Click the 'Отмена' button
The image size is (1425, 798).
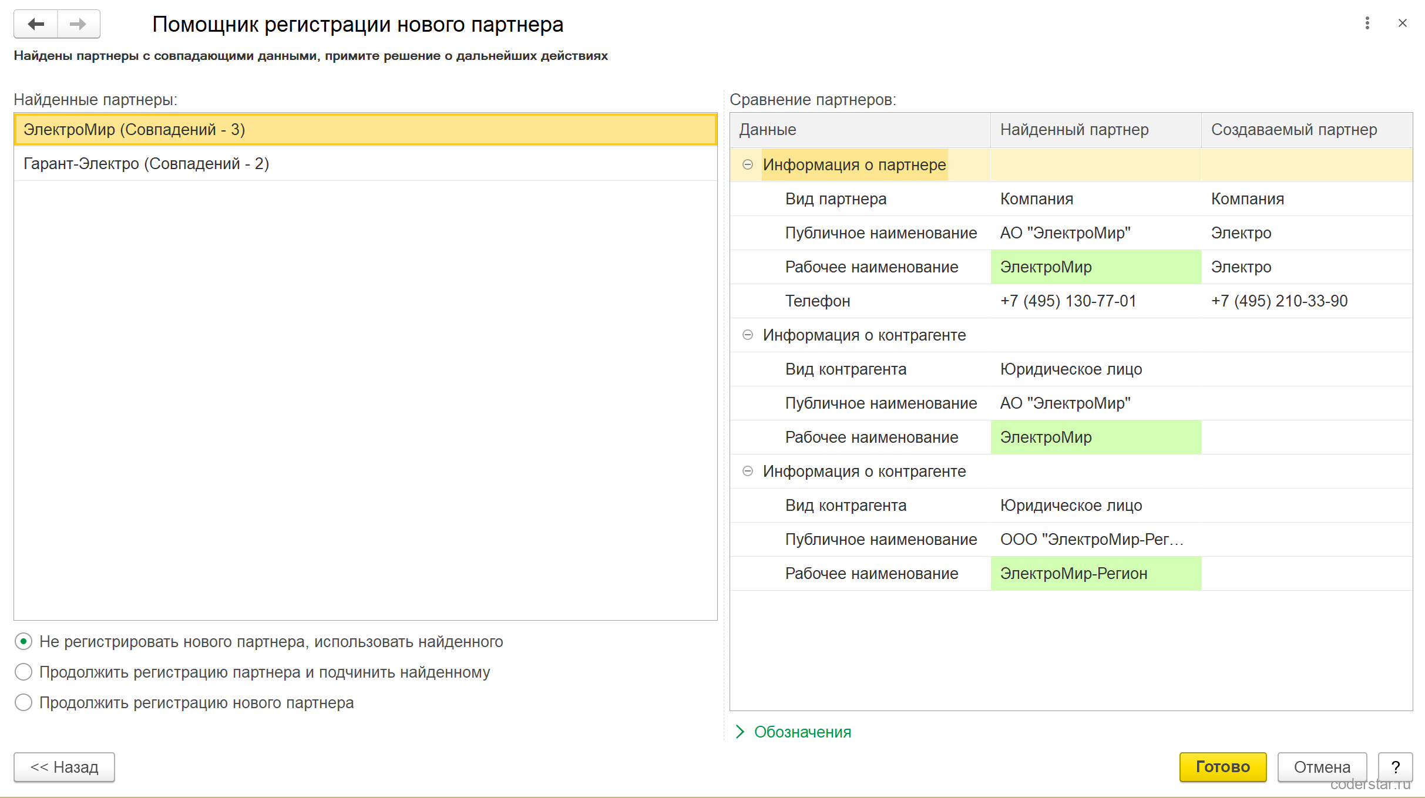1322,767
